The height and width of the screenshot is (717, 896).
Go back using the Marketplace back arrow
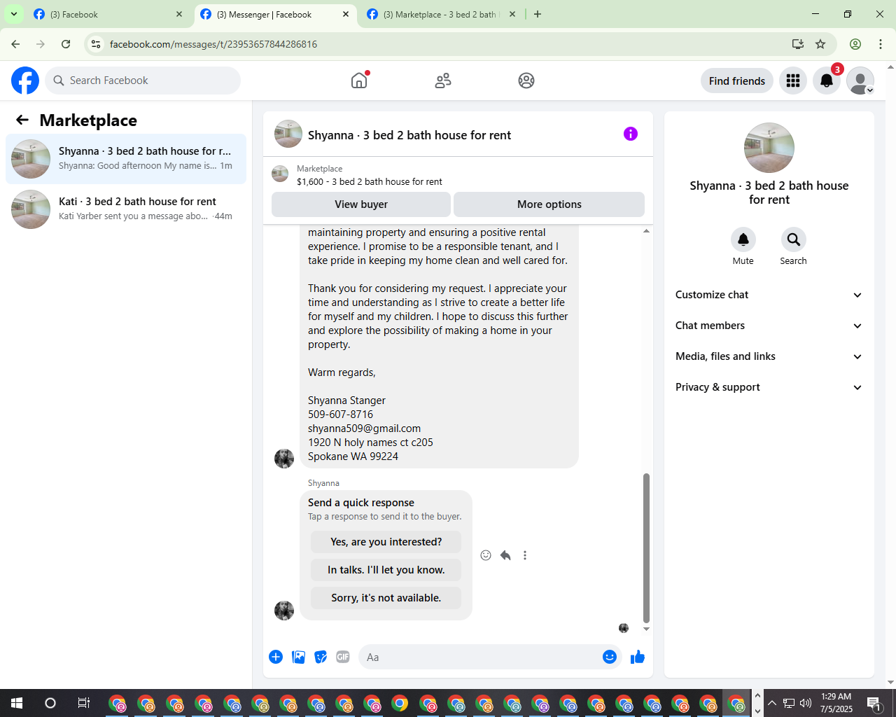coord(22,120)
